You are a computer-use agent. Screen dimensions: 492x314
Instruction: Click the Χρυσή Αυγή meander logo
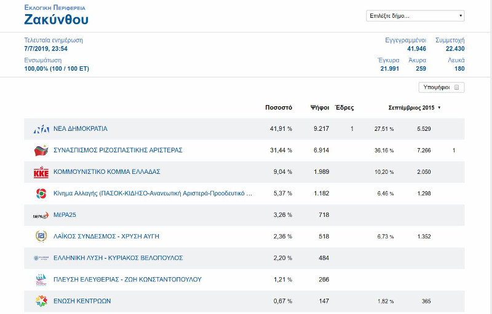click(41, 237)
